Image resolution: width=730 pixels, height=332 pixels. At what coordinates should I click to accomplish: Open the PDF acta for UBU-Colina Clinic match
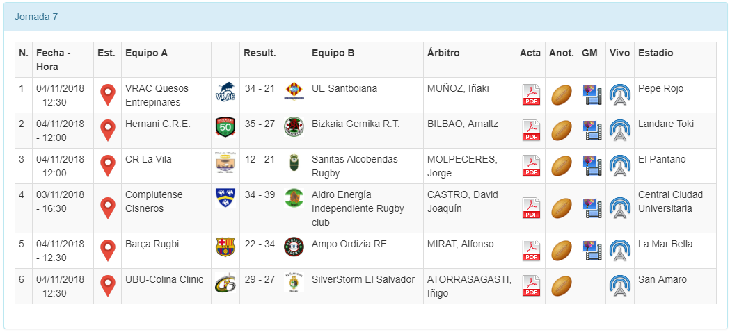click(531, 286)
